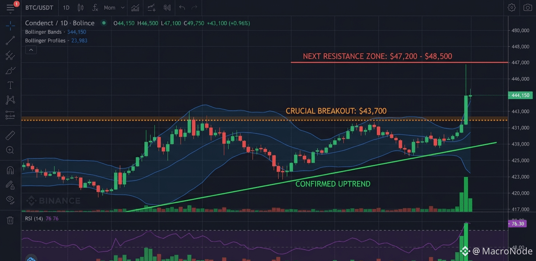The width and height of the screenshot is (536, 261).
Task: Open the BTC/USDT symbol search
Action: point(39,8)
